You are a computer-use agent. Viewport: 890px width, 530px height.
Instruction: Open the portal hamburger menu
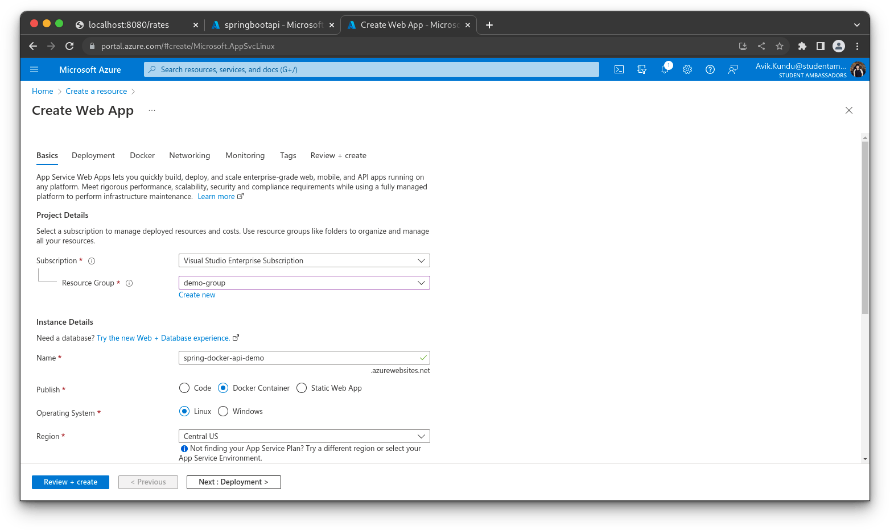[34, 69]
